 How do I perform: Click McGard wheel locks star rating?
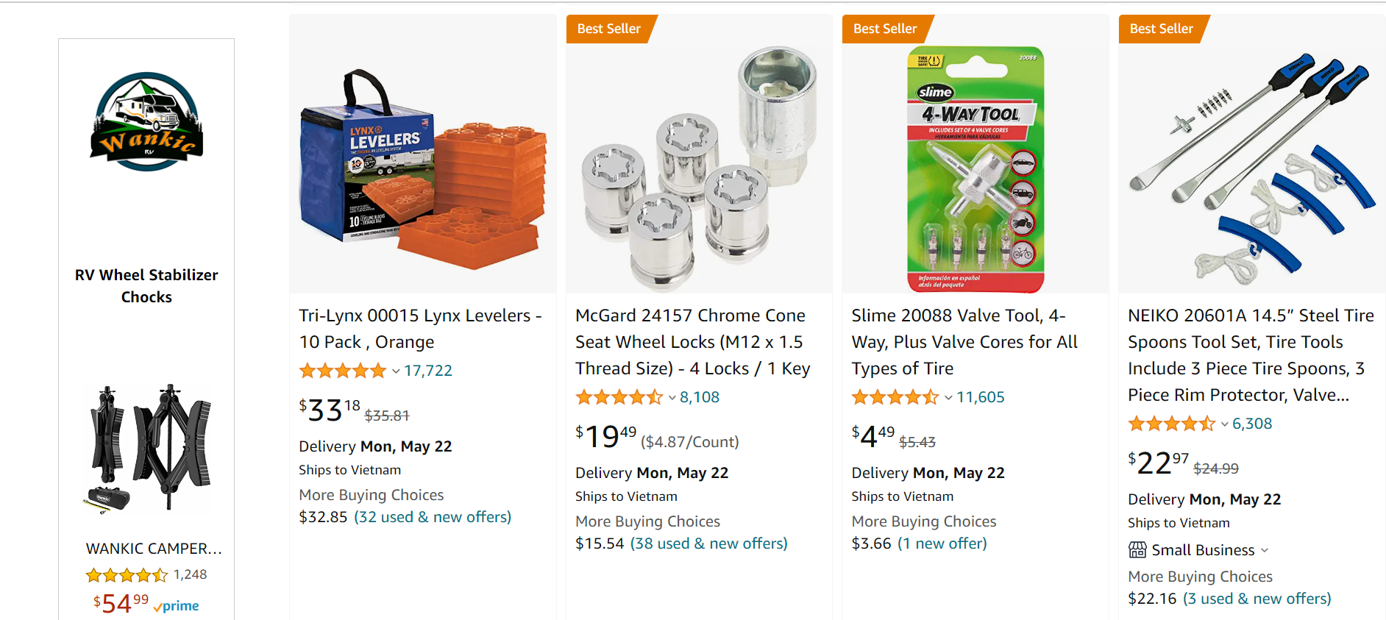click(x=619, y=397)
